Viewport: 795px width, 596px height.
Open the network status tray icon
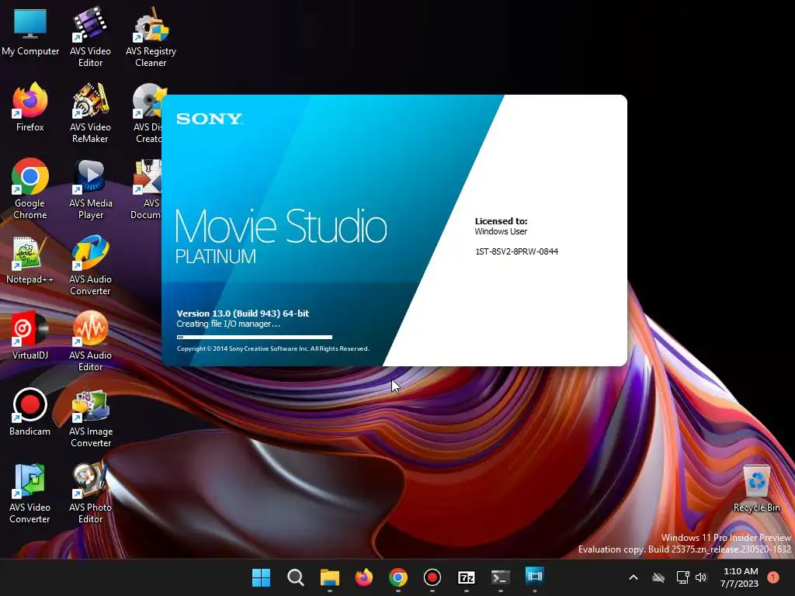[x=682, y=577]
